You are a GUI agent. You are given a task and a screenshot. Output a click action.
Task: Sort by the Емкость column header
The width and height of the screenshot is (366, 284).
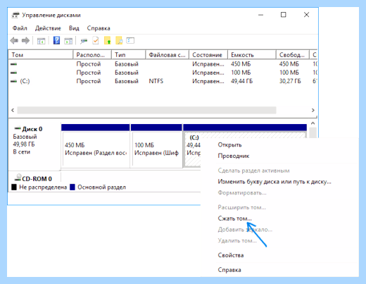252,55
